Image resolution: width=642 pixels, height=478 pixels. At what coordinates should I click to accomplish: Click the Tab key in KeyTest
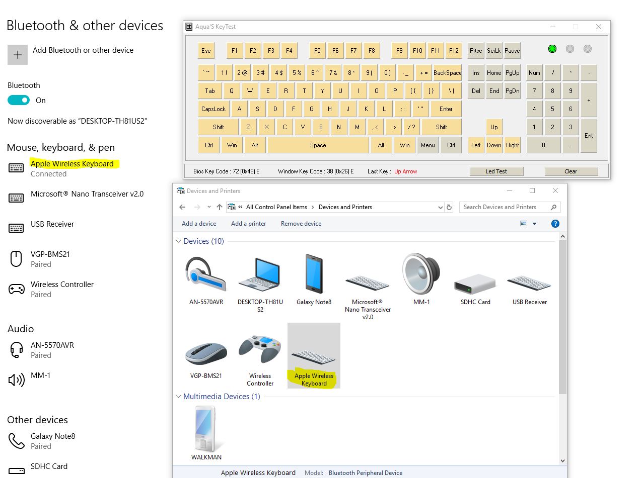[x=209, y=91]
